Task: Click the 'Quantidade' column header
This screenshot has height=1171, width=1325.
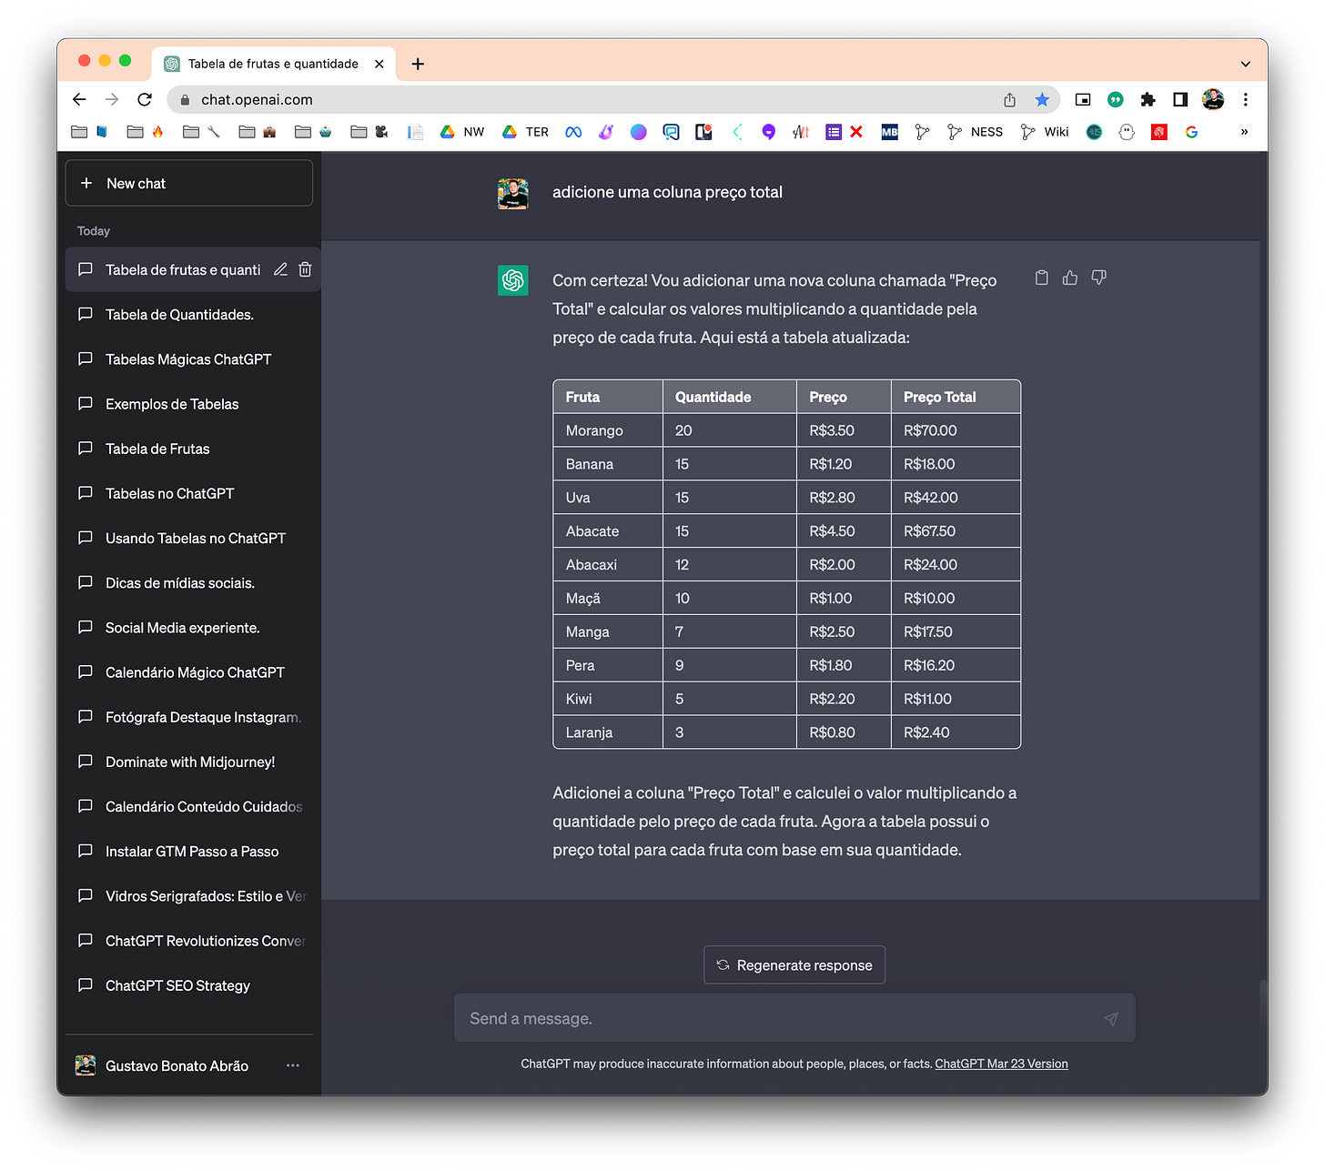Action: (x=730, y=397)
